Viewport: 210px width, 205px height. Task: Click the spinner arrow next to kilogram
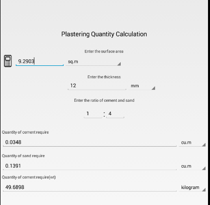tap(204, 190)
